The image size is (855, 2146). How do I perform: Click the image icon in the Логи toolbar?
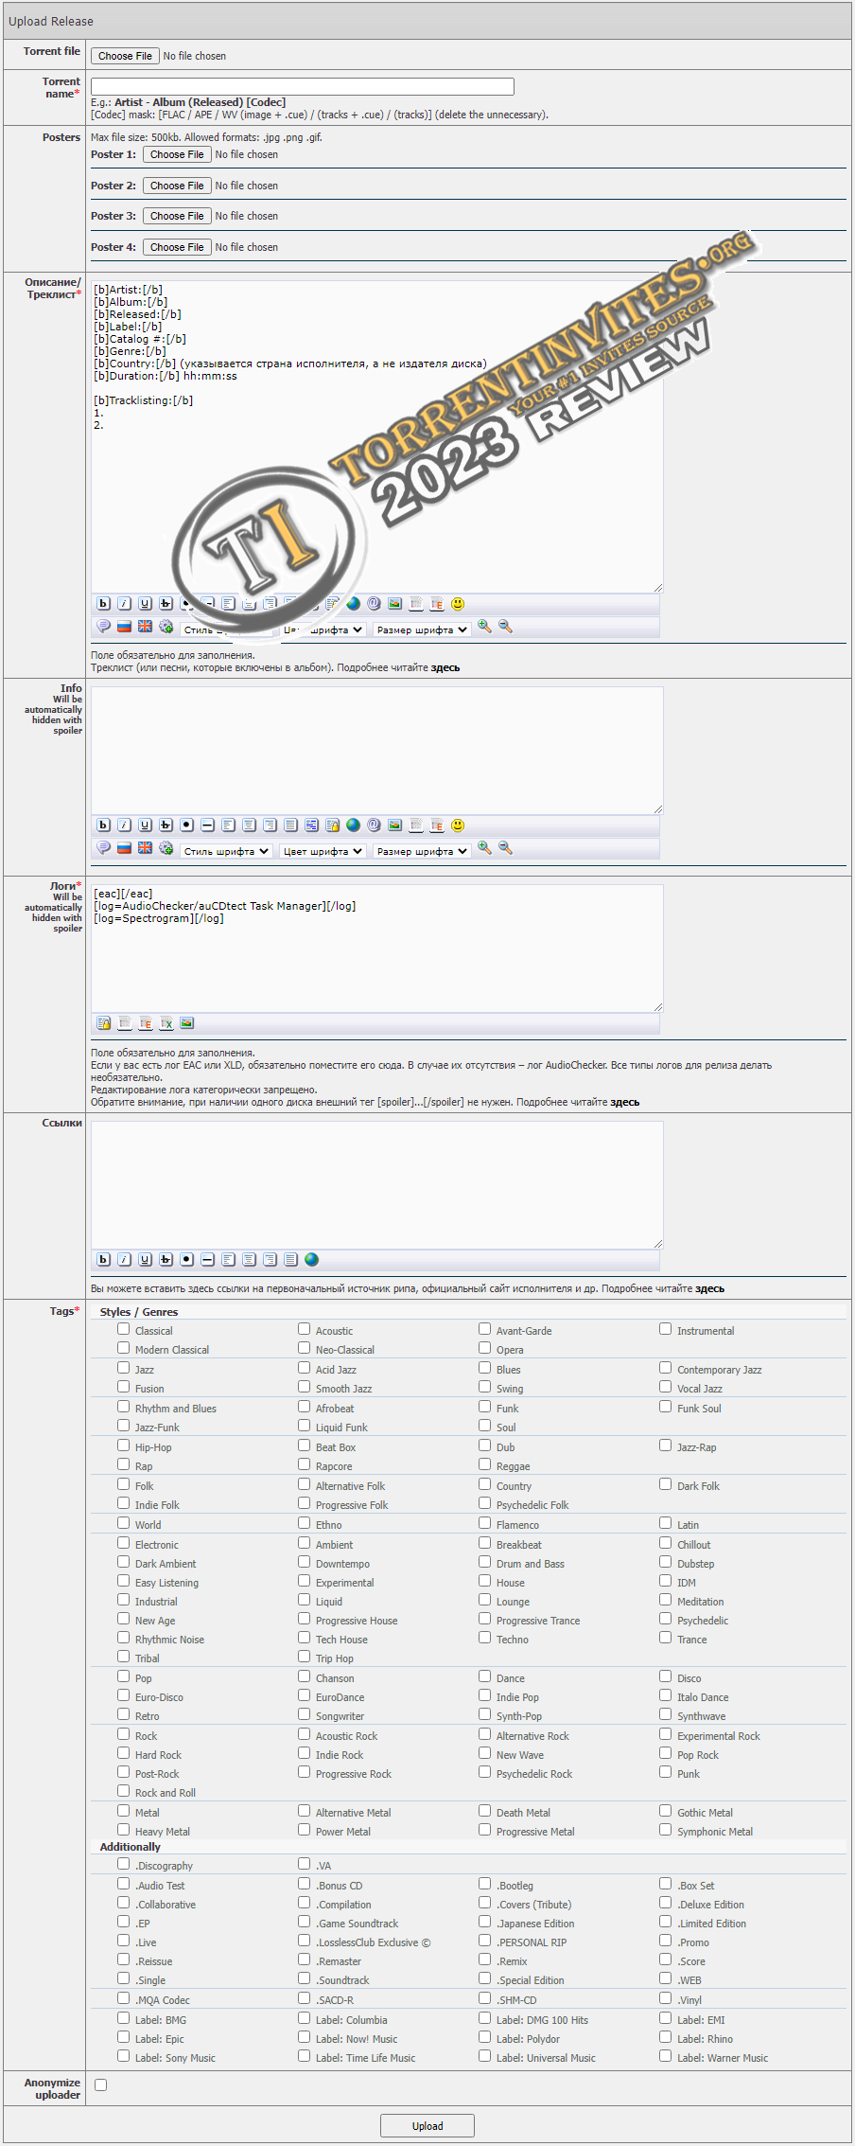187,1023
